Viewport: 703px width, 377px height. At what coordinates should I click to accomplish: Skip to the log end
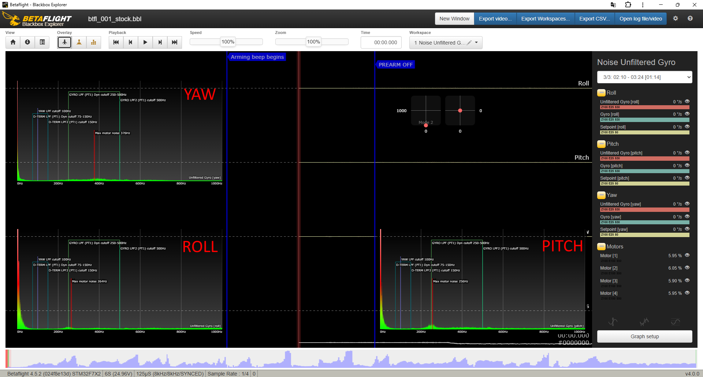175,42
